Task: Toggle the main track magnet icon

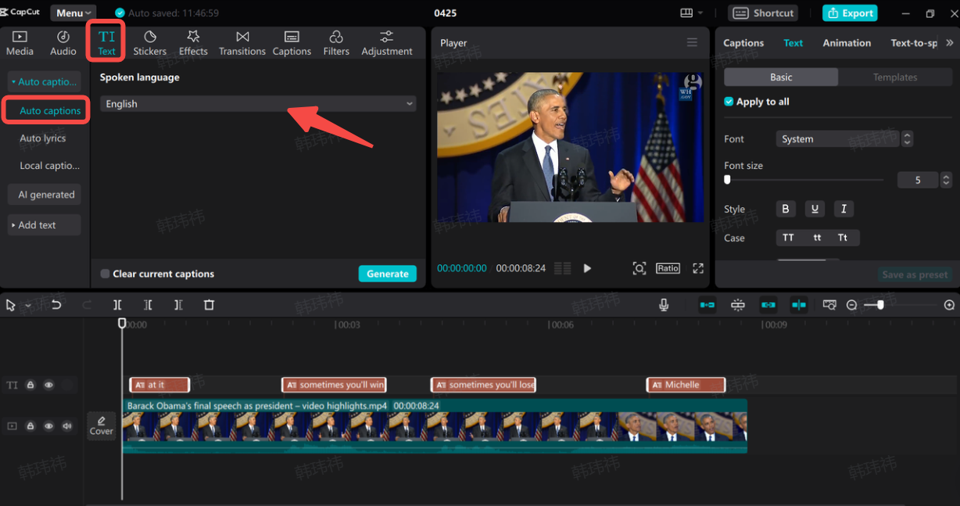Action: (707, 305)
